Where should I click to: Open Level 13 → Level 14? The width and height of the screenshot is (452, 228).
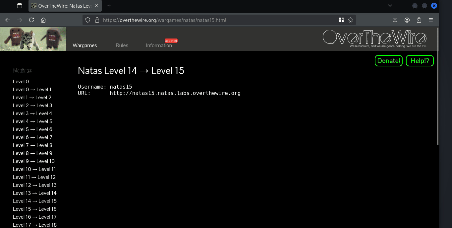pos(35,193)
